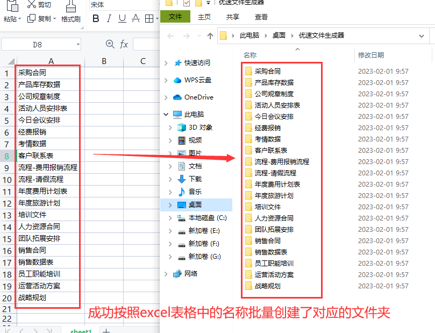Select the 战略规划 folder icon
Viewport: 435px width, 333px height.
coord(248,286)
